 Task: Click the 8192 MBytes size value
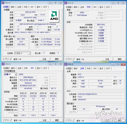click(82, 15)
